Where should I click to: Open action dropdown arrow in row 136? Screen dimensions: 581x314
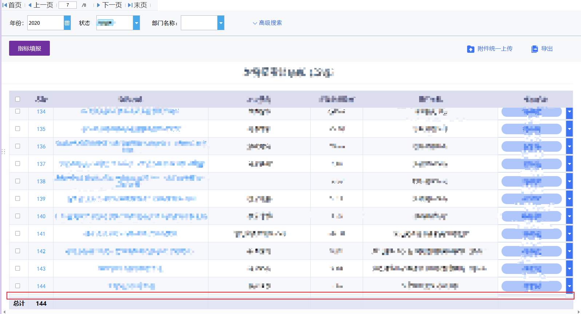pos(569,146)
